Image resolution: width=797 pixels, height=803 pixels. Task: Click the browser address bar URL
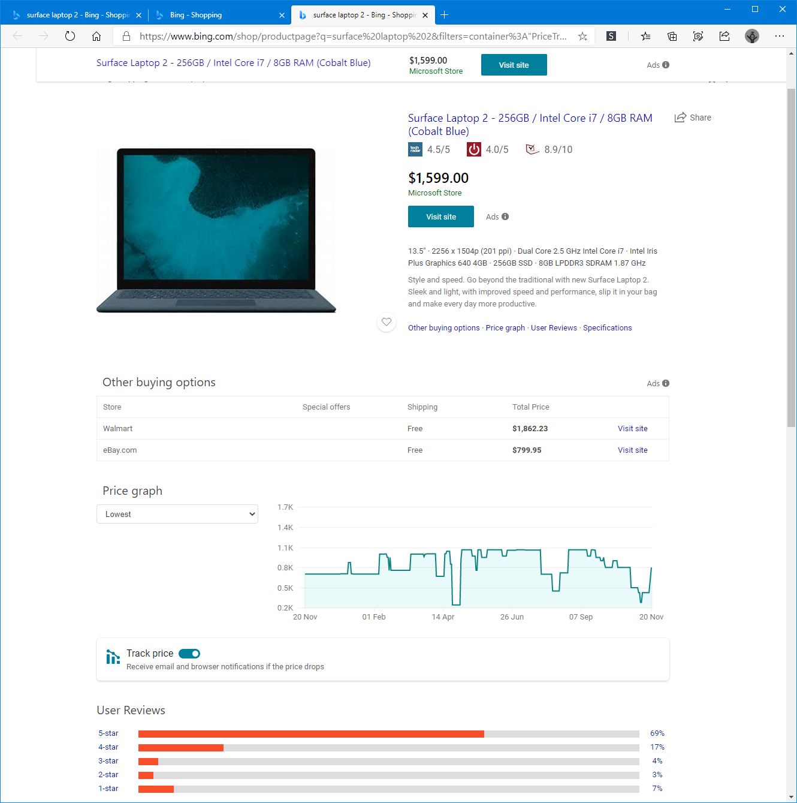353,36
